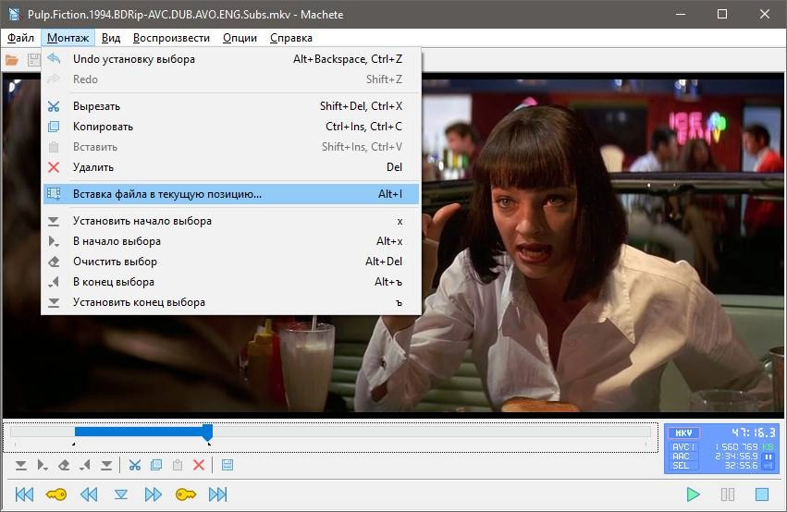Image resolution: width=787 pixels, height=512 pixels.
Task: Click the MKV format label in the info panel
Action: pyautogui.click(x=683, y=433)
